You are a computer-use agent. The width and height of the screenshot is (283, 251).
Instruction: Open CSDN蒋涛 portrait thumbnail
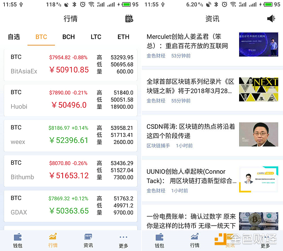(258, 134)
